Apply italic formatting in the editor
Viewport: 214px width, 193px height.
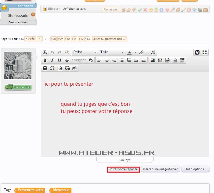52,60
